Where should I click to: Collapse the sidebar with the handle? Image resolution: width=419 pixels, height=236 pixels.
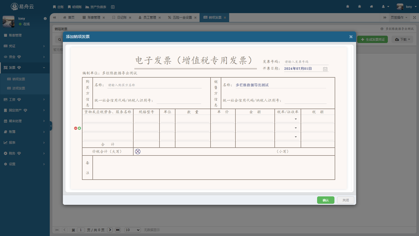(51, 126)
